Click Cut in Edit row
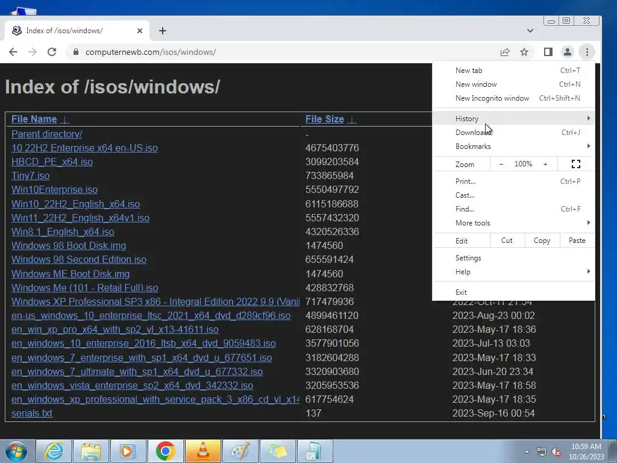The width and height of the screenshot is (617, 463). tap(507, 241)
